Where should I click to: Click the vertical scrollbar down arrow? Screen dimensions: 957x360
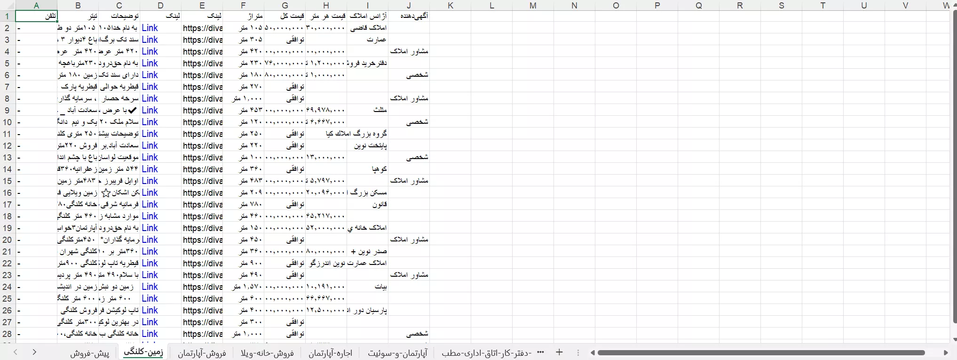954,339
